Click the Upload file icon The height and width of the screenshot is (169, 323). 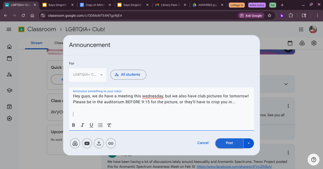click(99, 143)
